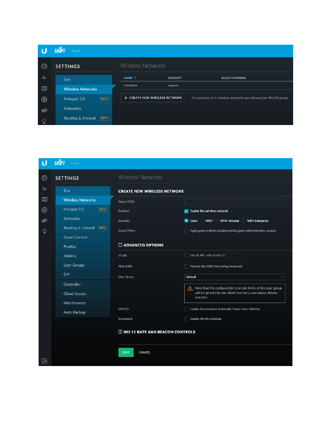Open the User Group Default dropdown
The image size is (331, 428).
pos(234,277)
